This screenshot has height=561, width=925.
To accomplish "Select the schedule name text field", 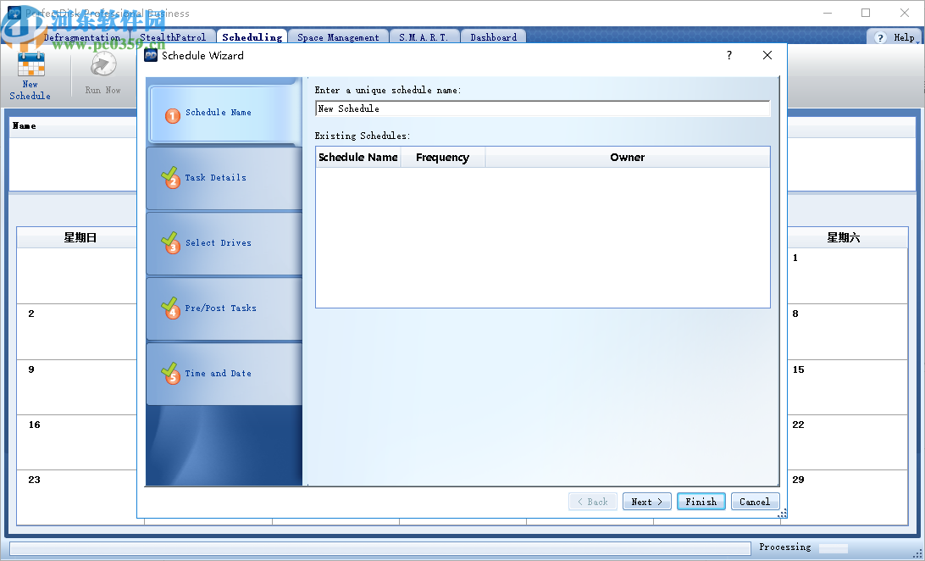I will click(542, 108).
